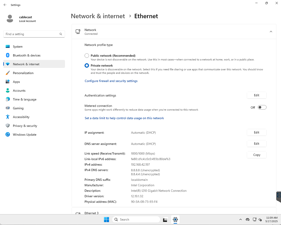Select Time & language in sidebar
The height and width of the screenshot is (225, 281).
pyautogui.click(x=24, y=99)
